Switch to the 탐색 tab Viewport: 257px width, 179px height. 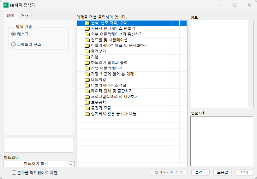(x=10, y=16)
